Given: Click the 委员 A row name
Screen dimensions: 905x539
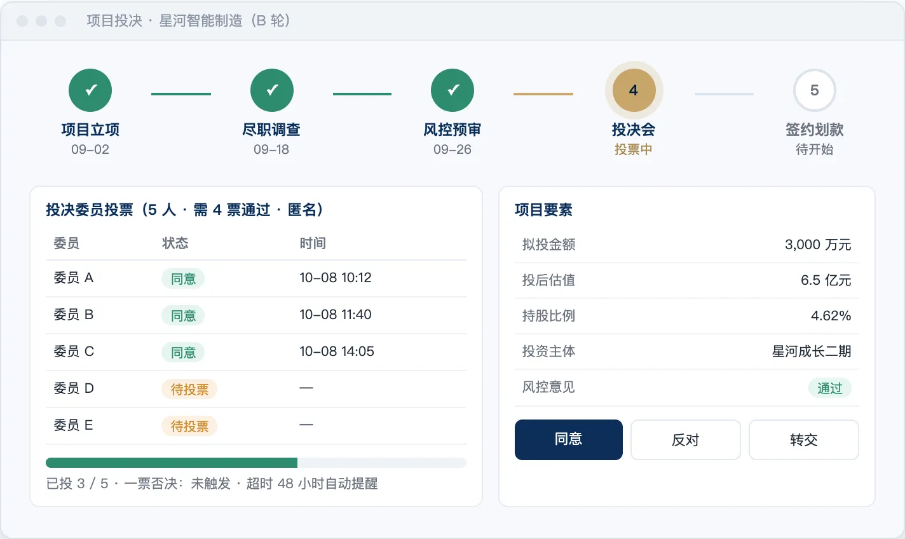Looking at the screenshot, I should pyautogui.click(x=74, y=278).
